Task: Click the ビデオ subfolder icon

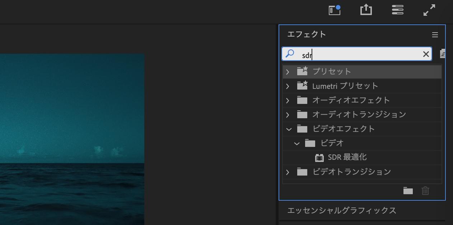Action: (x=310, y=143)
